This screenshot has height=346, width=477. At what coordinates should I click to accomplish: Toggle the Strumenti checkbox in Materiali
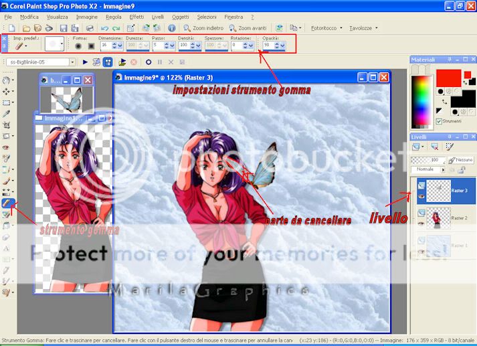(439, 121)
